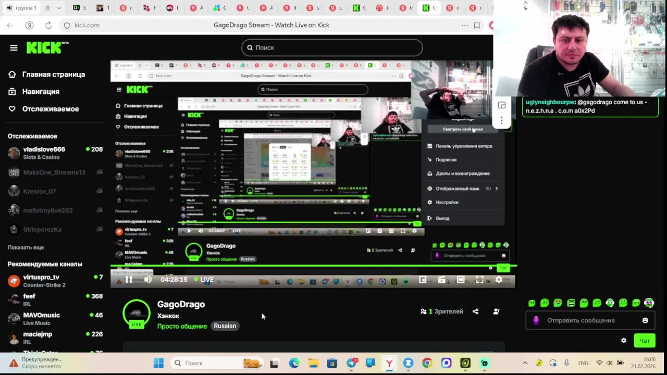Open followed channel Sh1eporezKa
667x375 pixels.
tap(55, 229)
